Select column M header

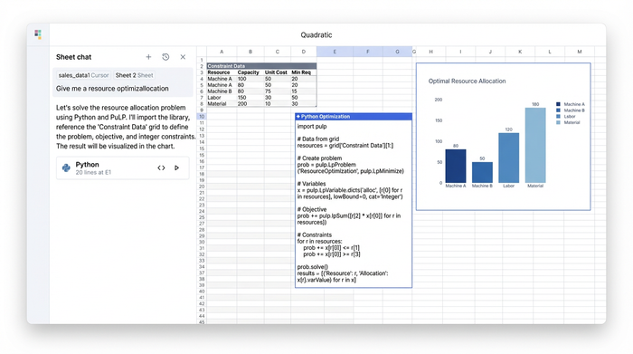pyautogui.click(x=580, y=52)
